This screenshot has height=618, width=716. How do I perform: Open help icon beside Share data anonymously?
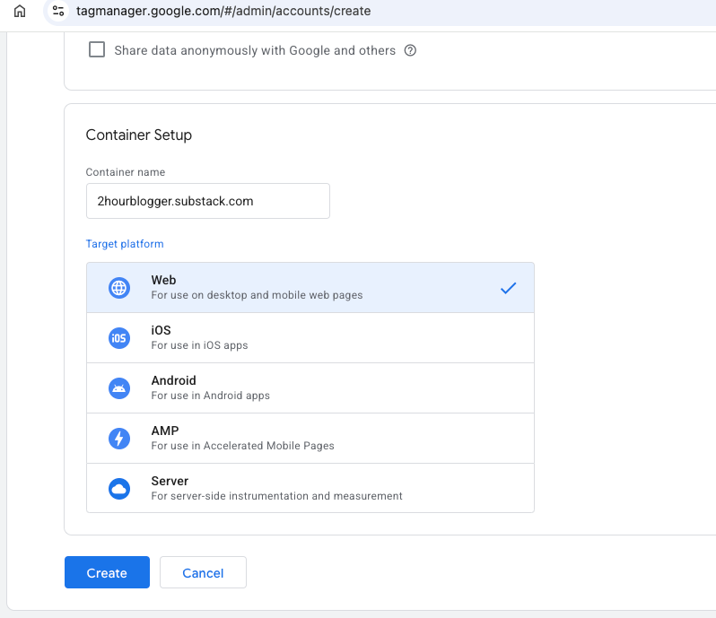pos(410,50)
